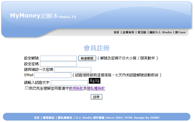The width and height of the screenshot is (195, 122).
Task: Open 留言版 in the top navigation
Action: (x=142, y=32)
